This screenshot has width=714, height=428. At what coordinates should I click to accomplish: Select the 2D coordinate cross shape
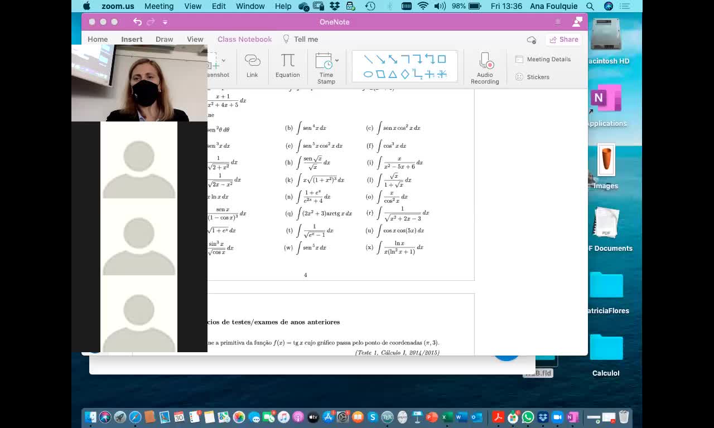(430, 74)
